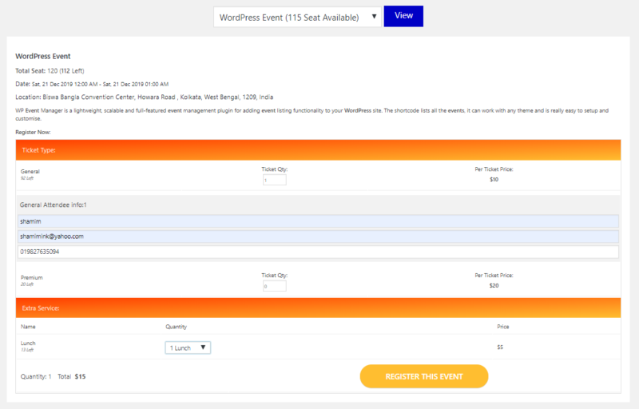Click the Biswa Bangla Convention Center location text

pos(145,97)
